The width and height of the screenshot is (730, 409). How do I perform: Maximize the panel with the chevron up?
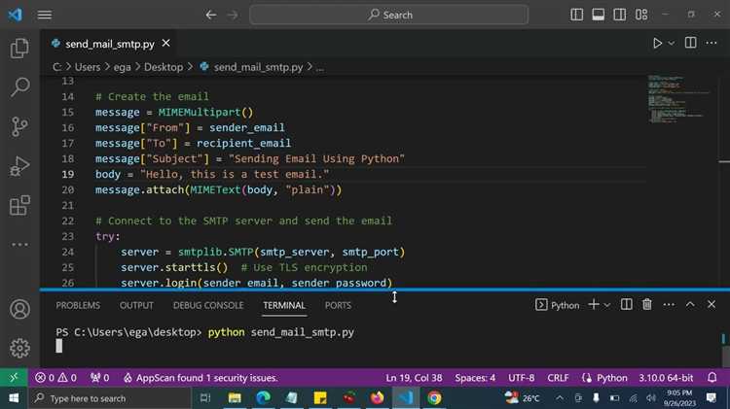click(x=689, y=305)
